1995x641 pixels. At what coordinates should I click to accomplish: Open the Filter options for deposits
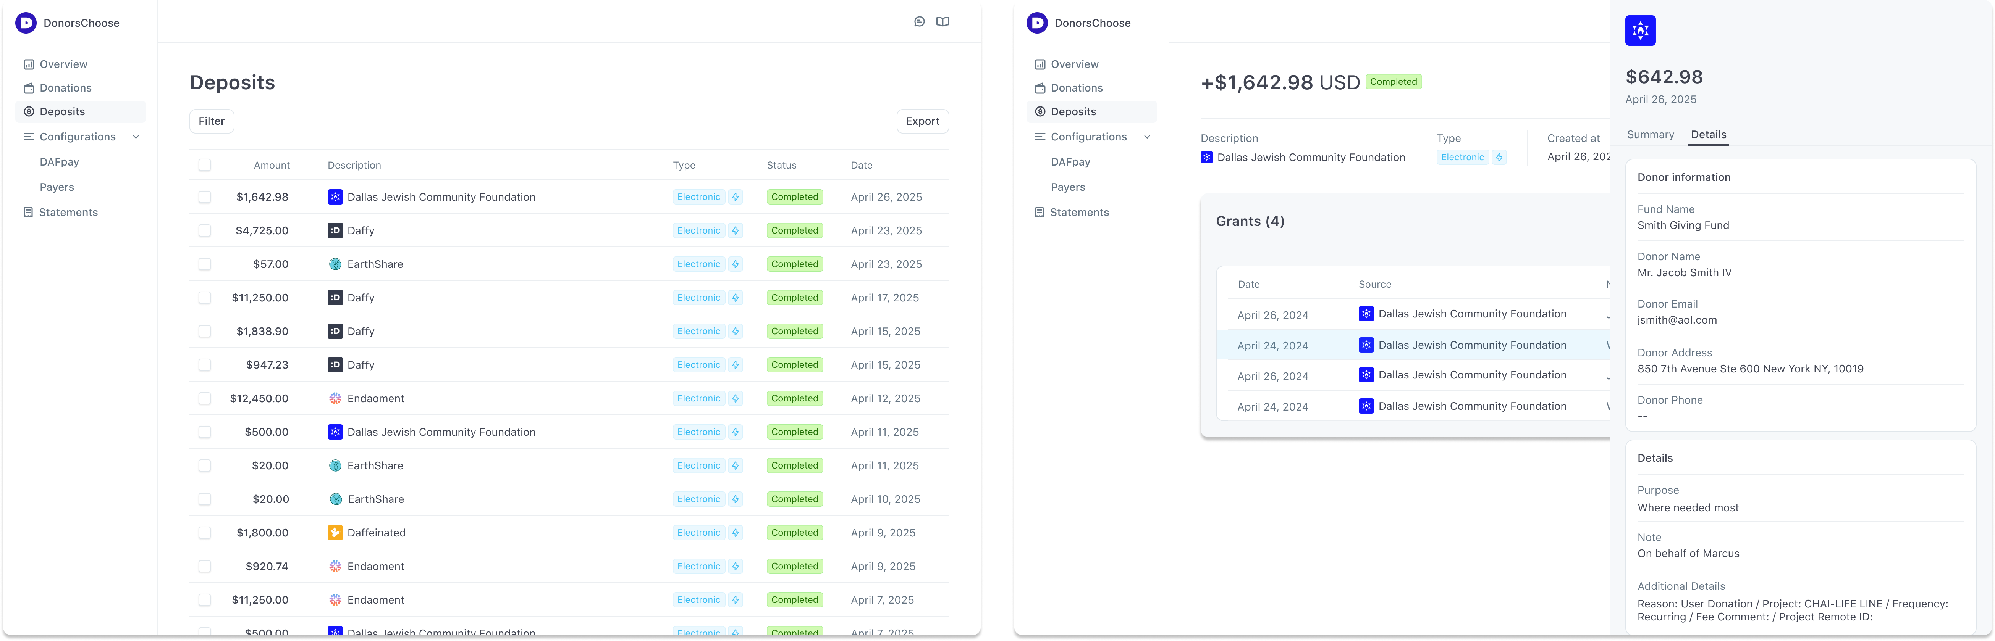[212, 122]
